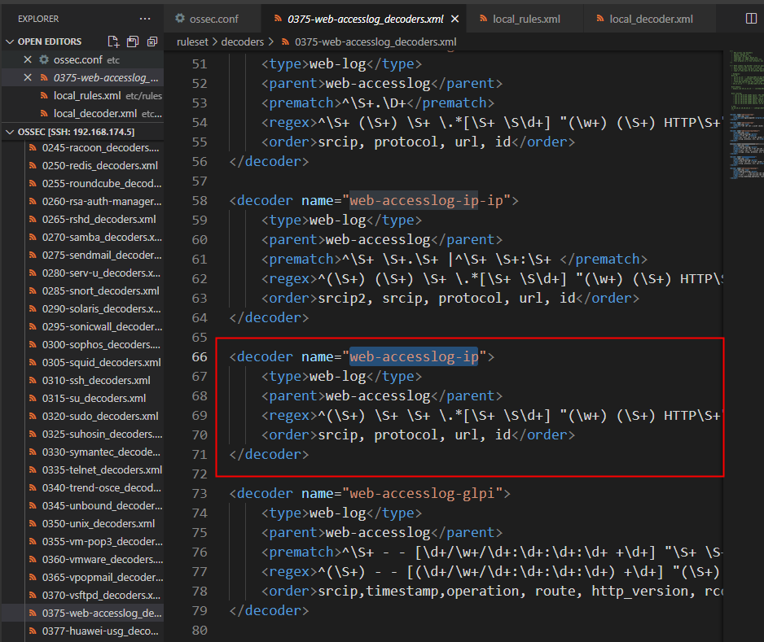This screenshot has height=642, width=764.
Task: Open 0245-racoon_decoders file
Action: (x=83, y=147)
